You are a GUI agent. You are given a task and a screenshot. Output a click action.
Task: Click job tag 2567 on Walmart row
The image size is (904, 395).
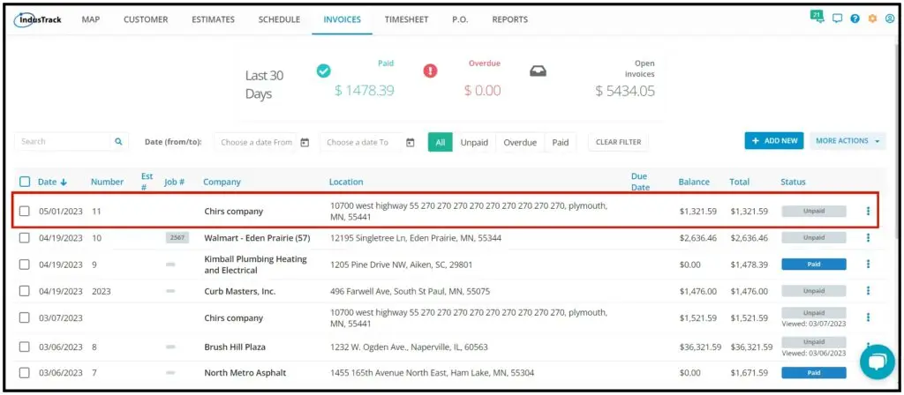coord(177,237)
